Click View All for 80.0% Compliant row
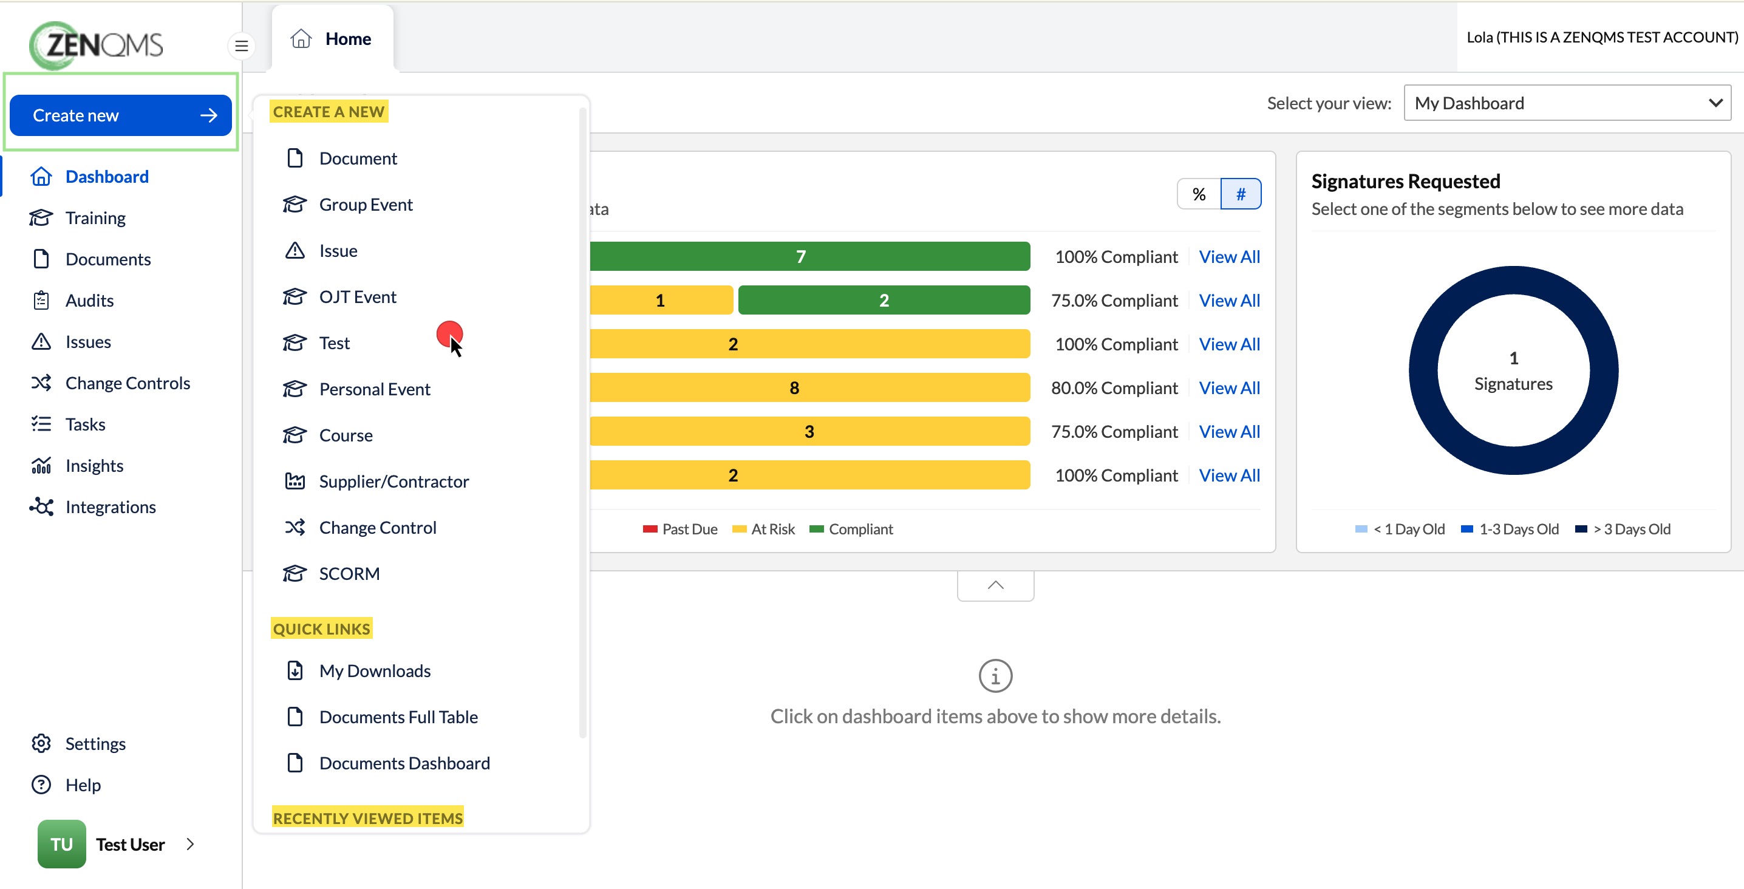The height and width of the screenshot is (889, 1744). tap(1229, 388)
